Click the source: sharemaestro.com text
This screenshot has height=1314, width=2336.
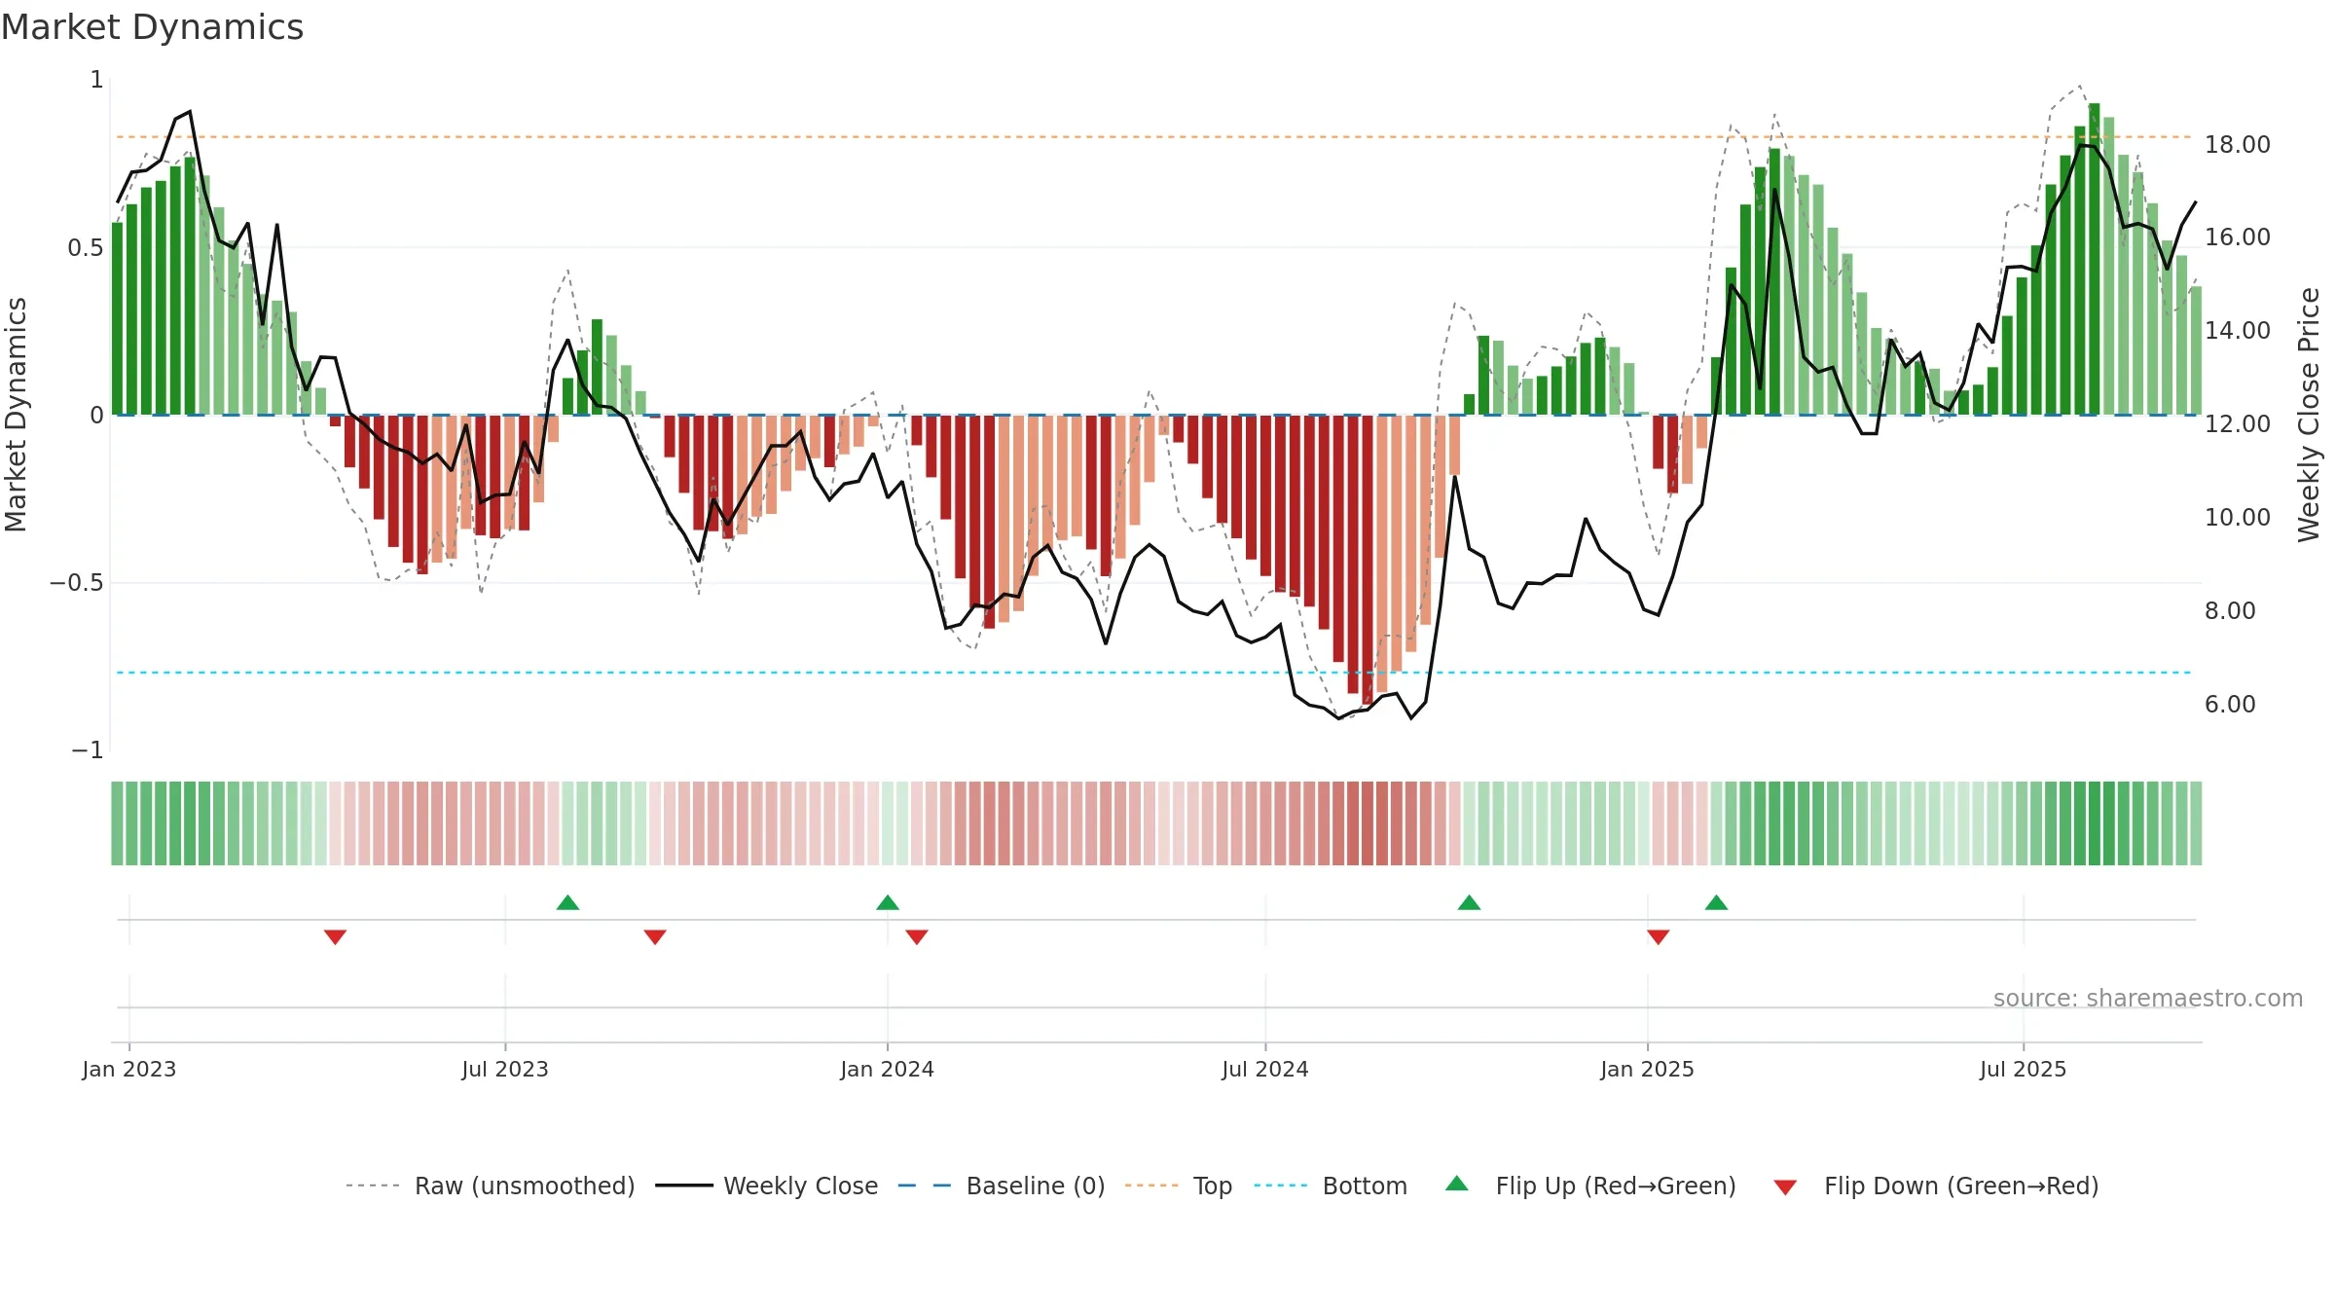pos(2148,998)
